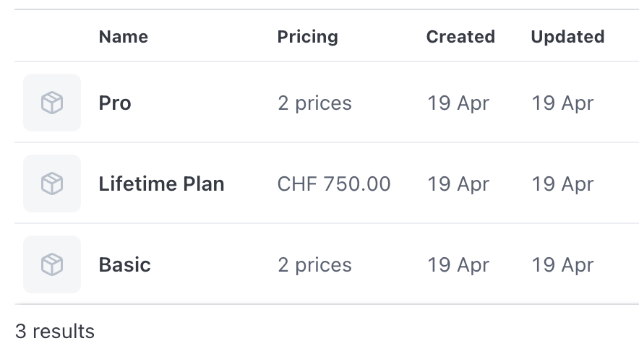
Task: Click the Basic row's created date
Action: (458, 265)
